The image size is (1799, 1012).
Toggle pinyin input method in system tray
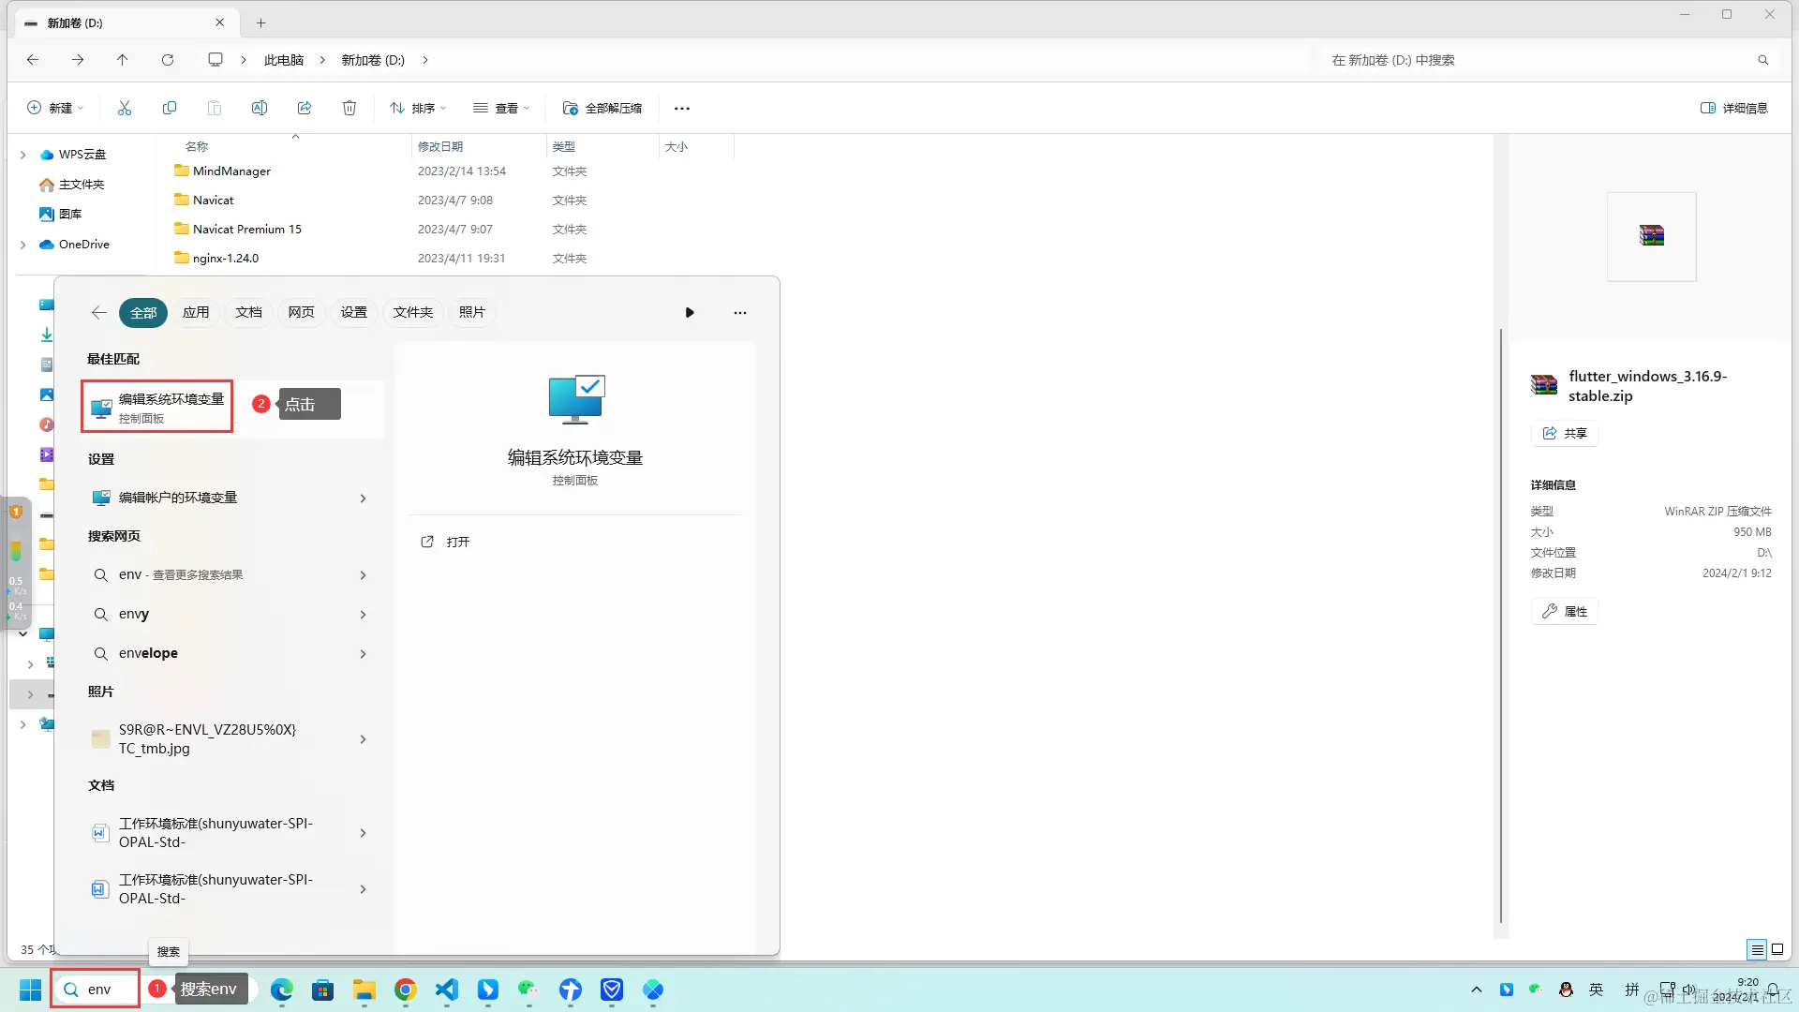tap(1630, 989)
